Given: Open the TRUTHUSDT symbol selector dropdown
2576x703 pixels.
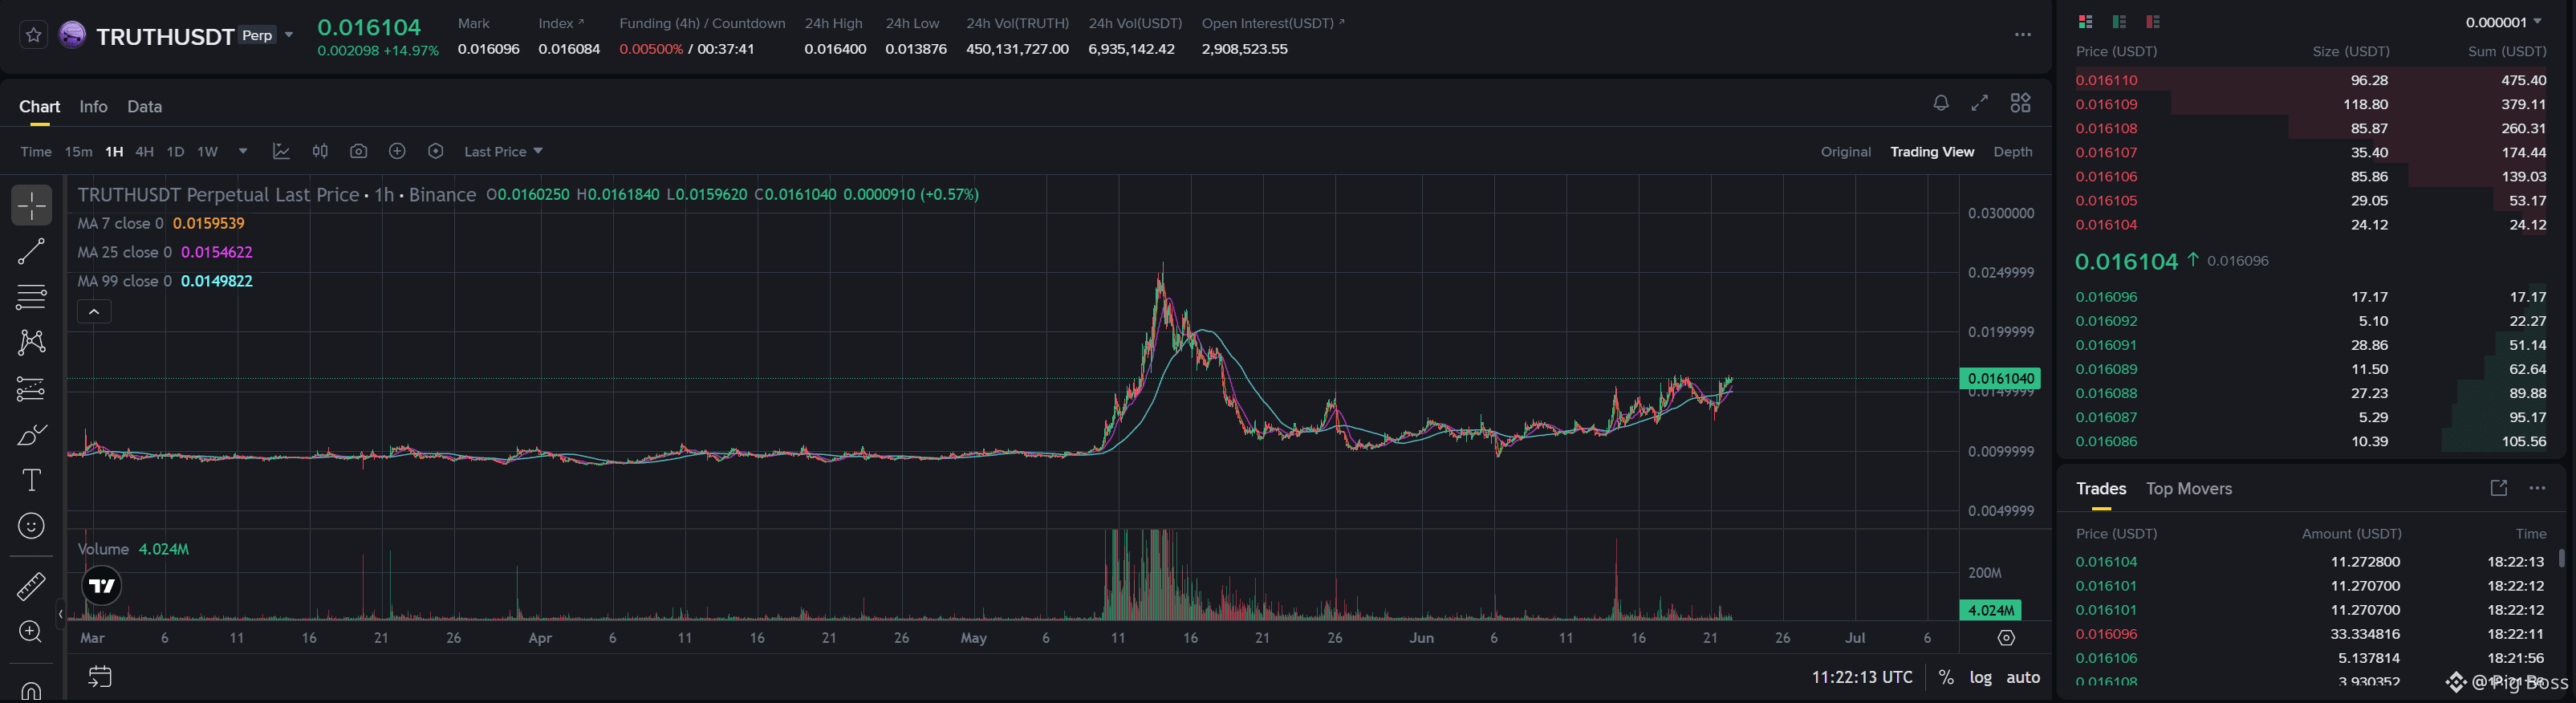Looking at the screenshot, I should 289,35.
